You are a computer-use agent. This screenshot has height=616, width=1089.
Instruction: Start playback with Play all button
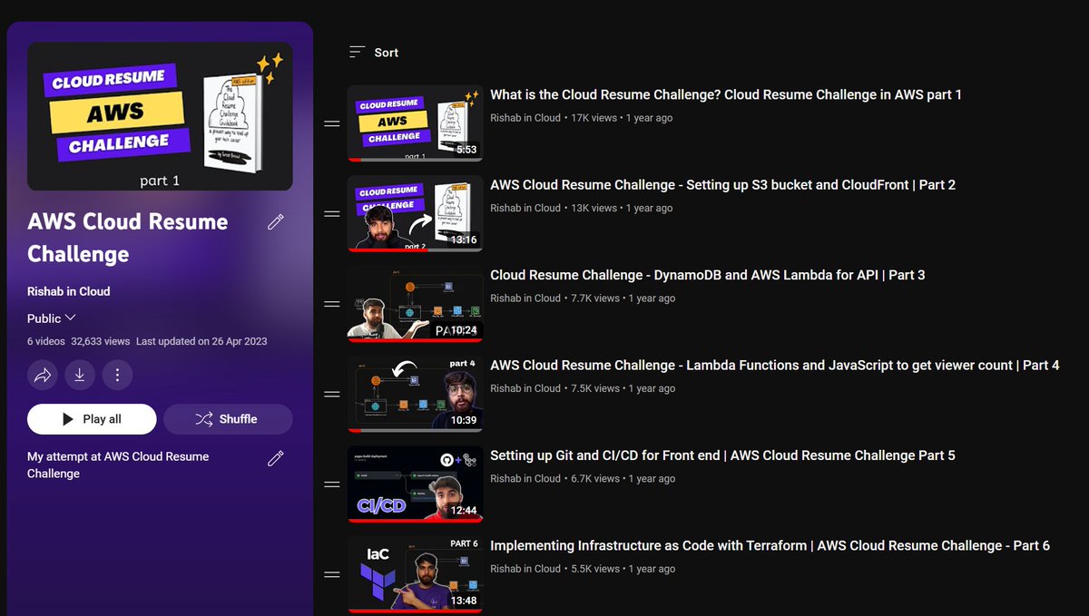pyautogui.click(x=92, y=419)
